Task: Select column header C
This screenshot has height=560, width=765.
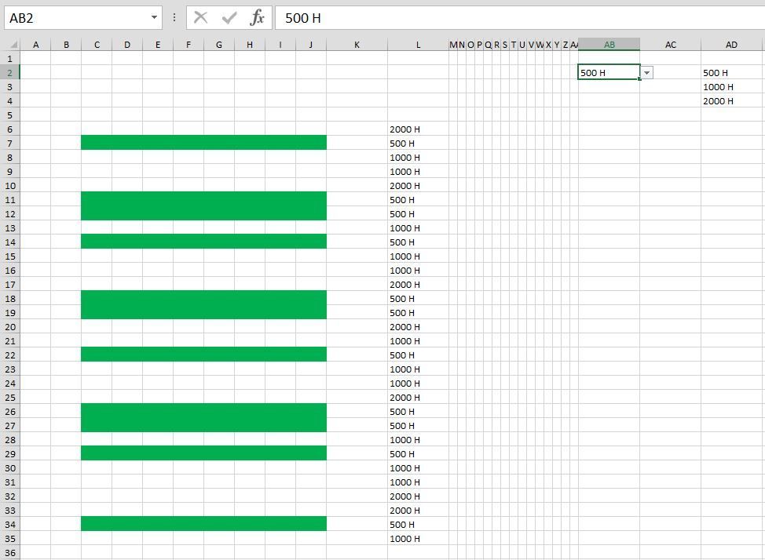Action: coord(97,45)
